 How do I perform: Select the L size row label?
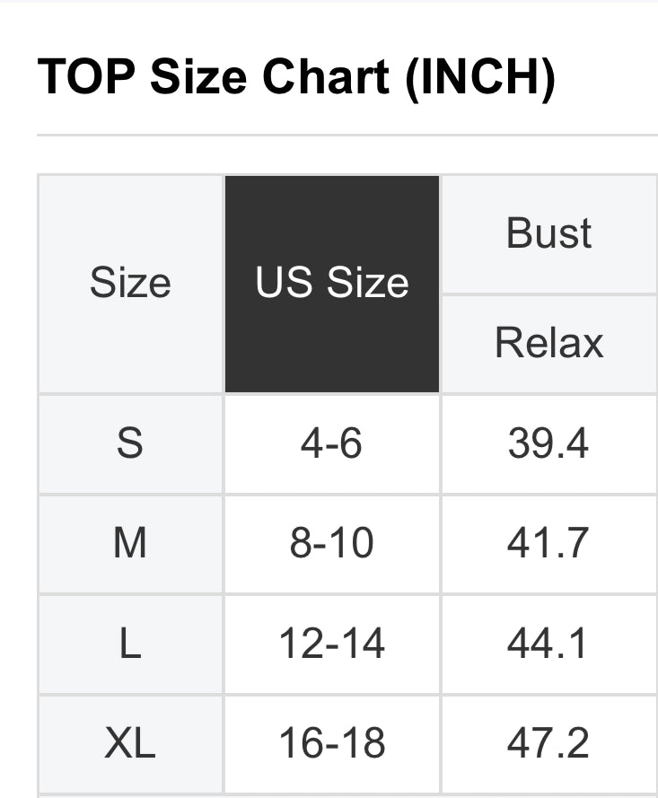click(130, 645)
